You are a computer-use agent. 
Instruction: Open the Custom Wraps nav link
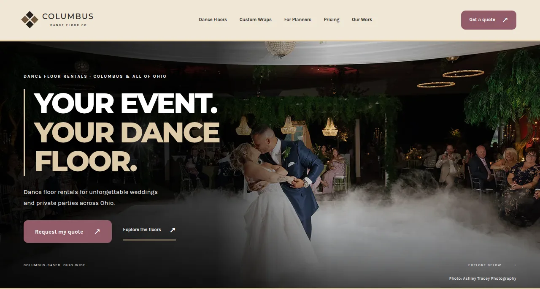point(255,19)
